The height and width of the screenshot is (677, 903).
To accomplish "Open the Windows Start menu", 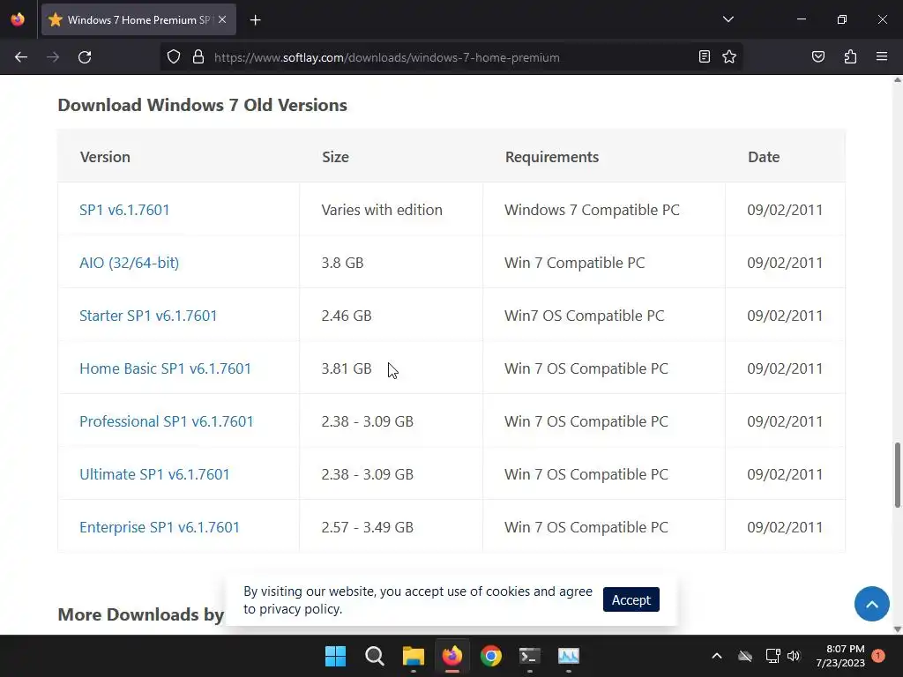I will tap(335, 656).
